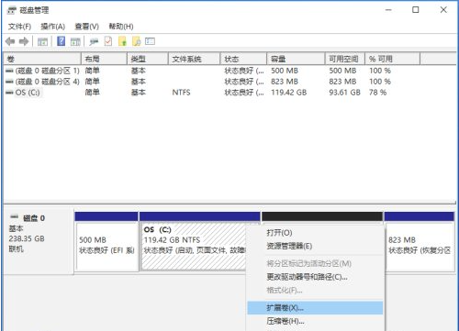Sort by the 类型 column header
Viewport: 459px width, 331px height.
148,59
